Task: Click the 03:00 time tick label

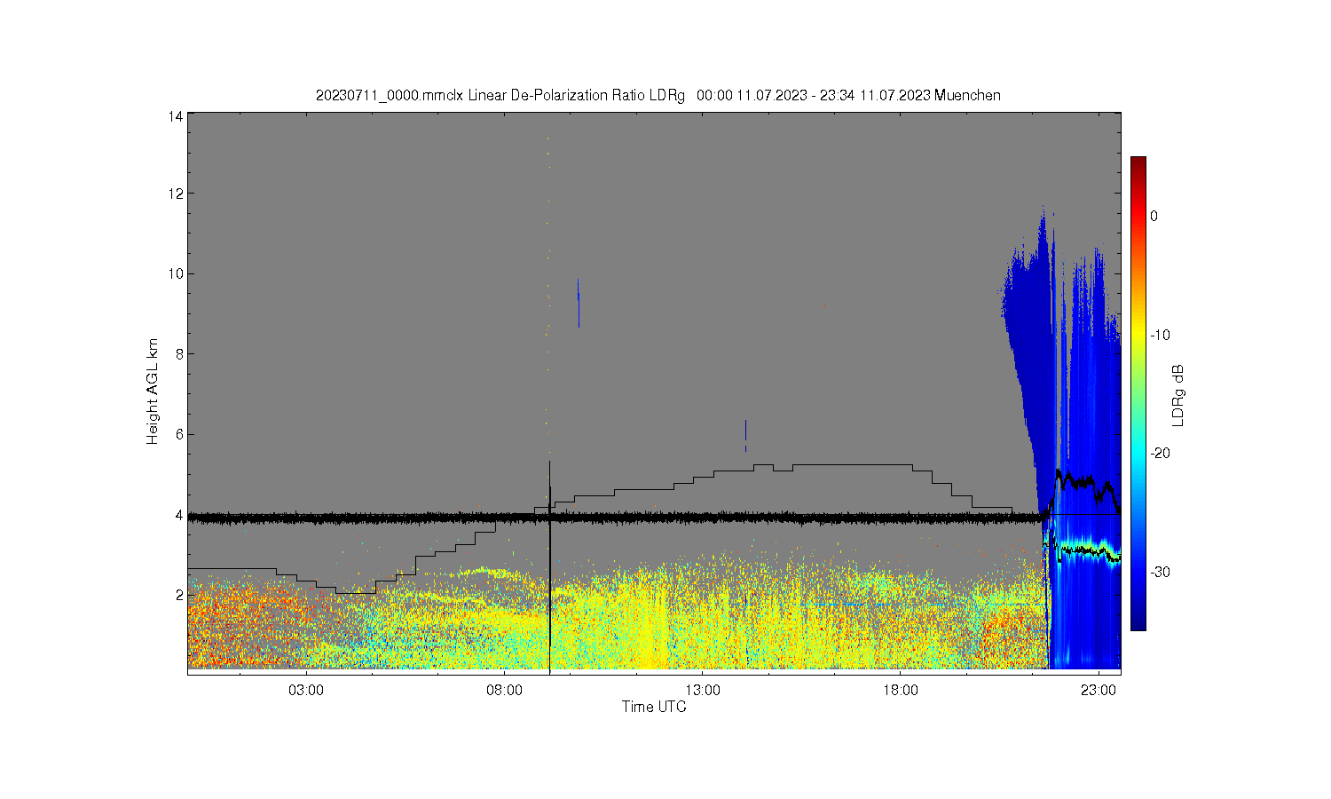Action: (x=307, y=691)
